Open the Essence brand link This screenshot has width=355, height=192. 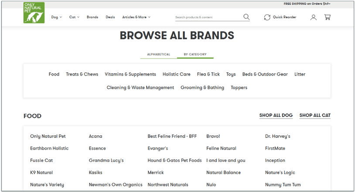97,148
